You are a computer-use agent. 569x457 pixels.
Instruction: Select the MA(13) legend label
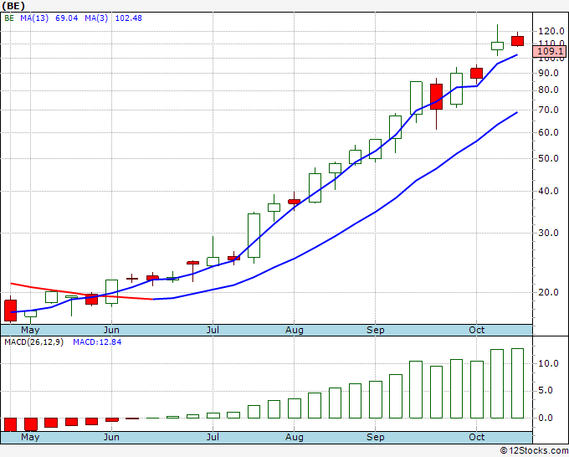click(x=34, y=18)
